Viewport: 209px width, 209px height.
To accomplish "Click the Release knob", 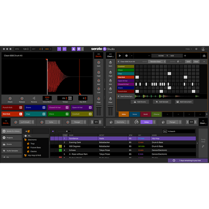I will point(22,98).
